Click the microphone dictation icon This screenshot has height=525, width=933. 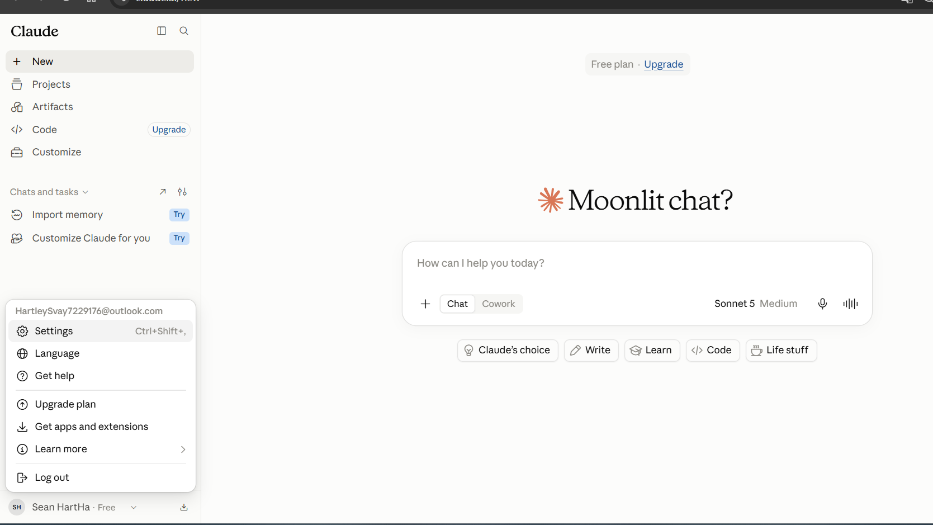(822, 304)
